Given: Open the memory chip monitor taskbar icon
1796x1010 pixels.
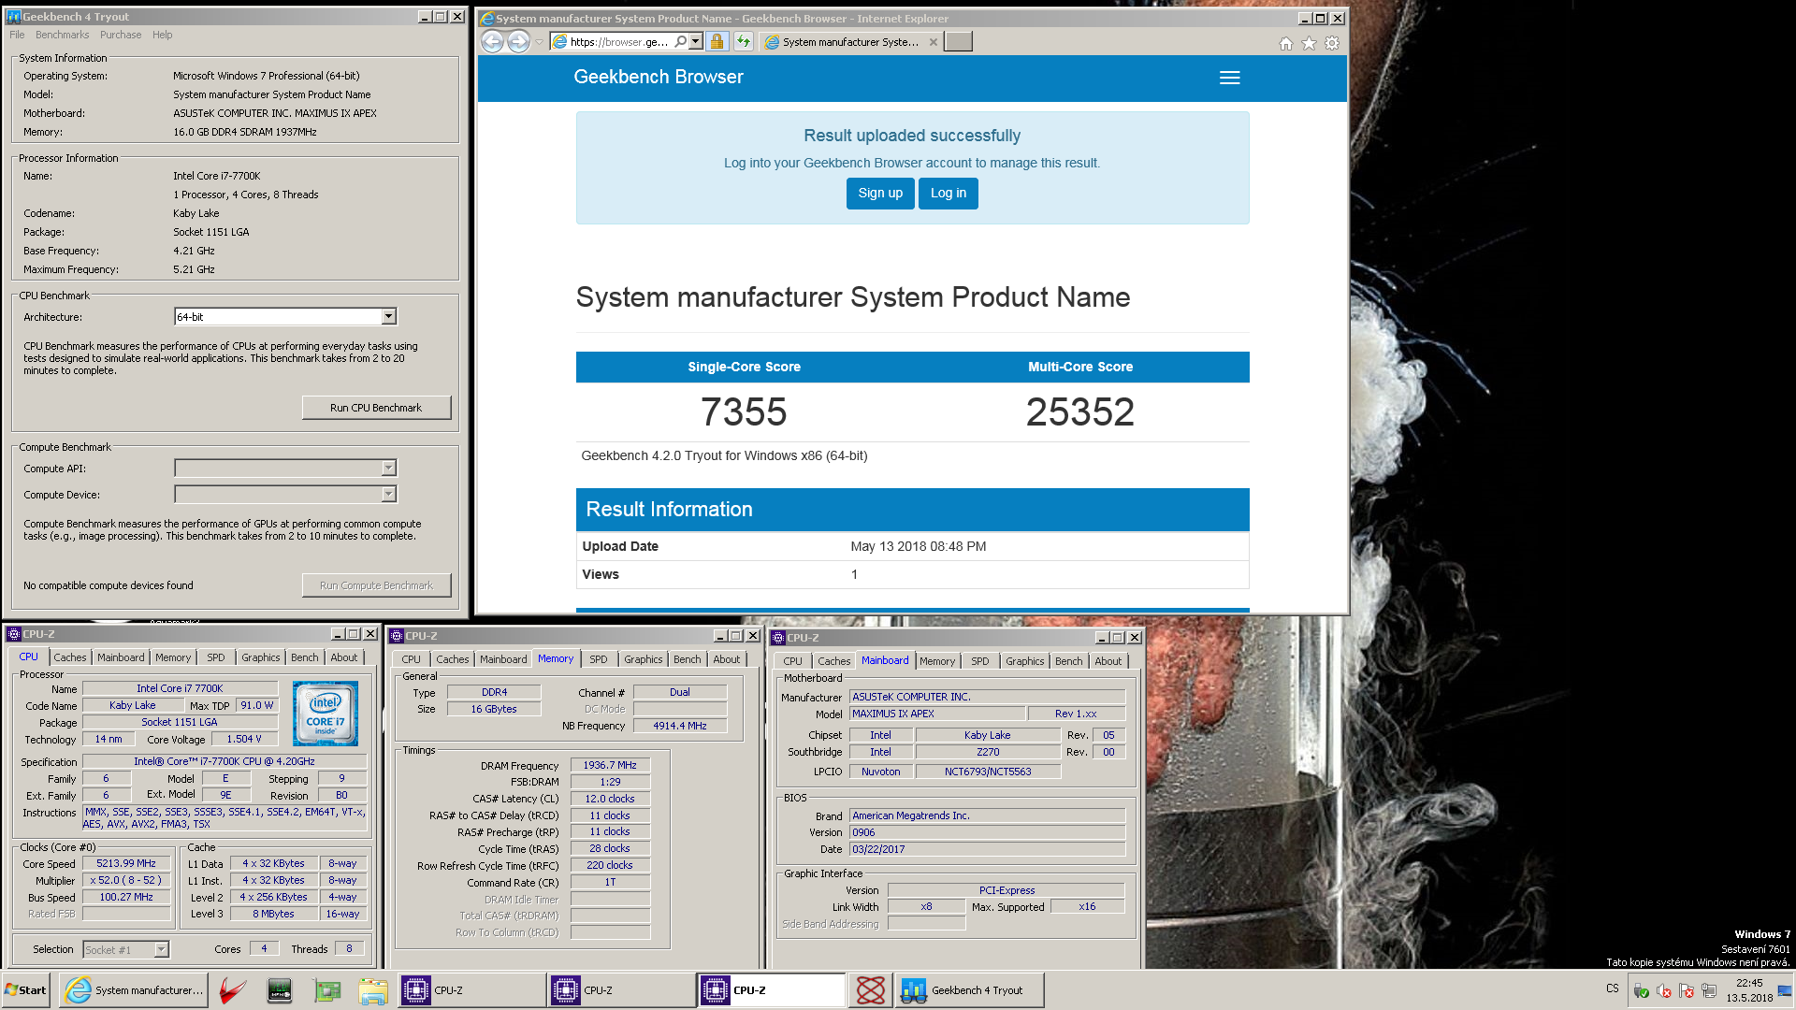Looking at the screenshot, I should coord(280,990).
